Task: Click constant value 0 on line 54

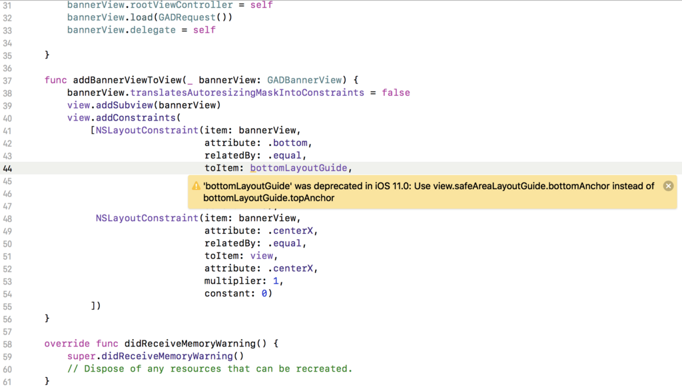Action: point(264,294)
